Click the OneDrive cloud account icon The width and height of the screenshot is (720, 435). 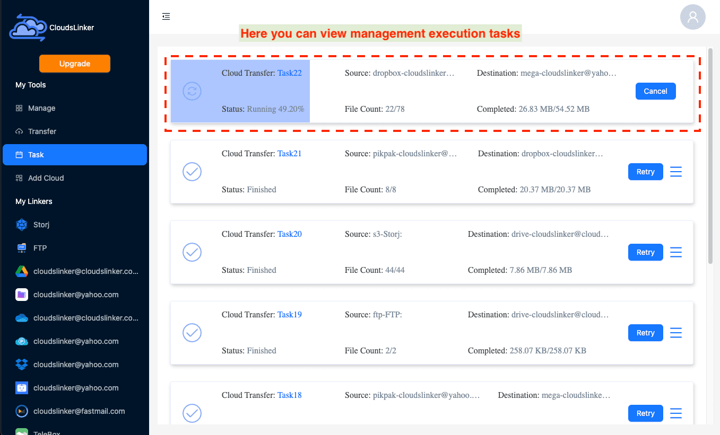pyautogui.click(x=22, y=318)
